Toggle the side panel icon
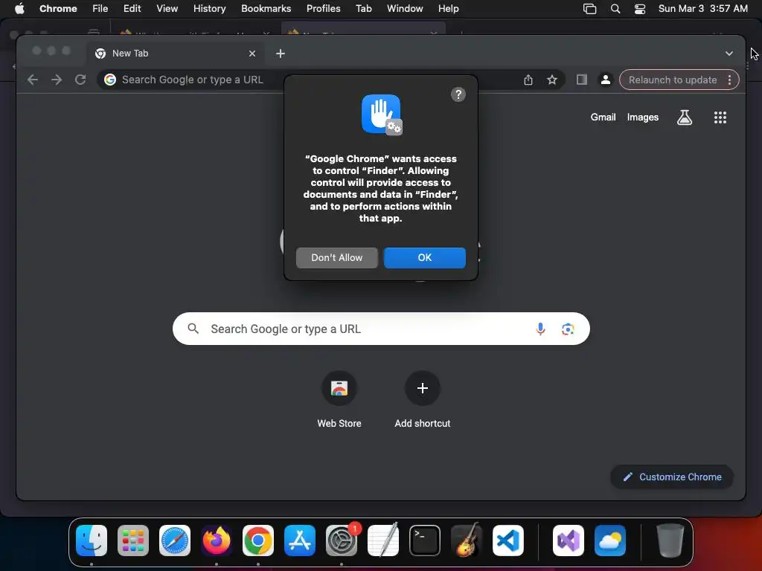Viewport: 762px width, 571px height. (582, 80)
